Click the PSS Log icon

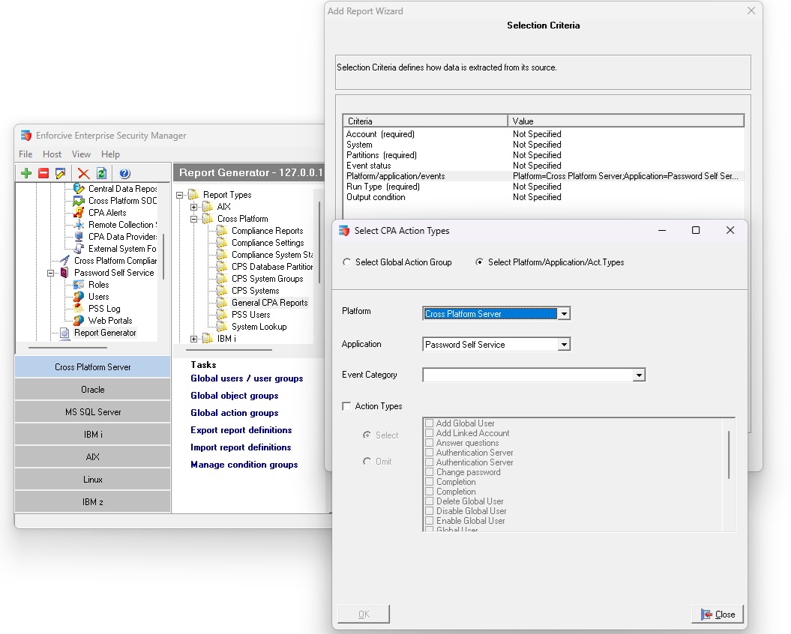tap(79, 309)
